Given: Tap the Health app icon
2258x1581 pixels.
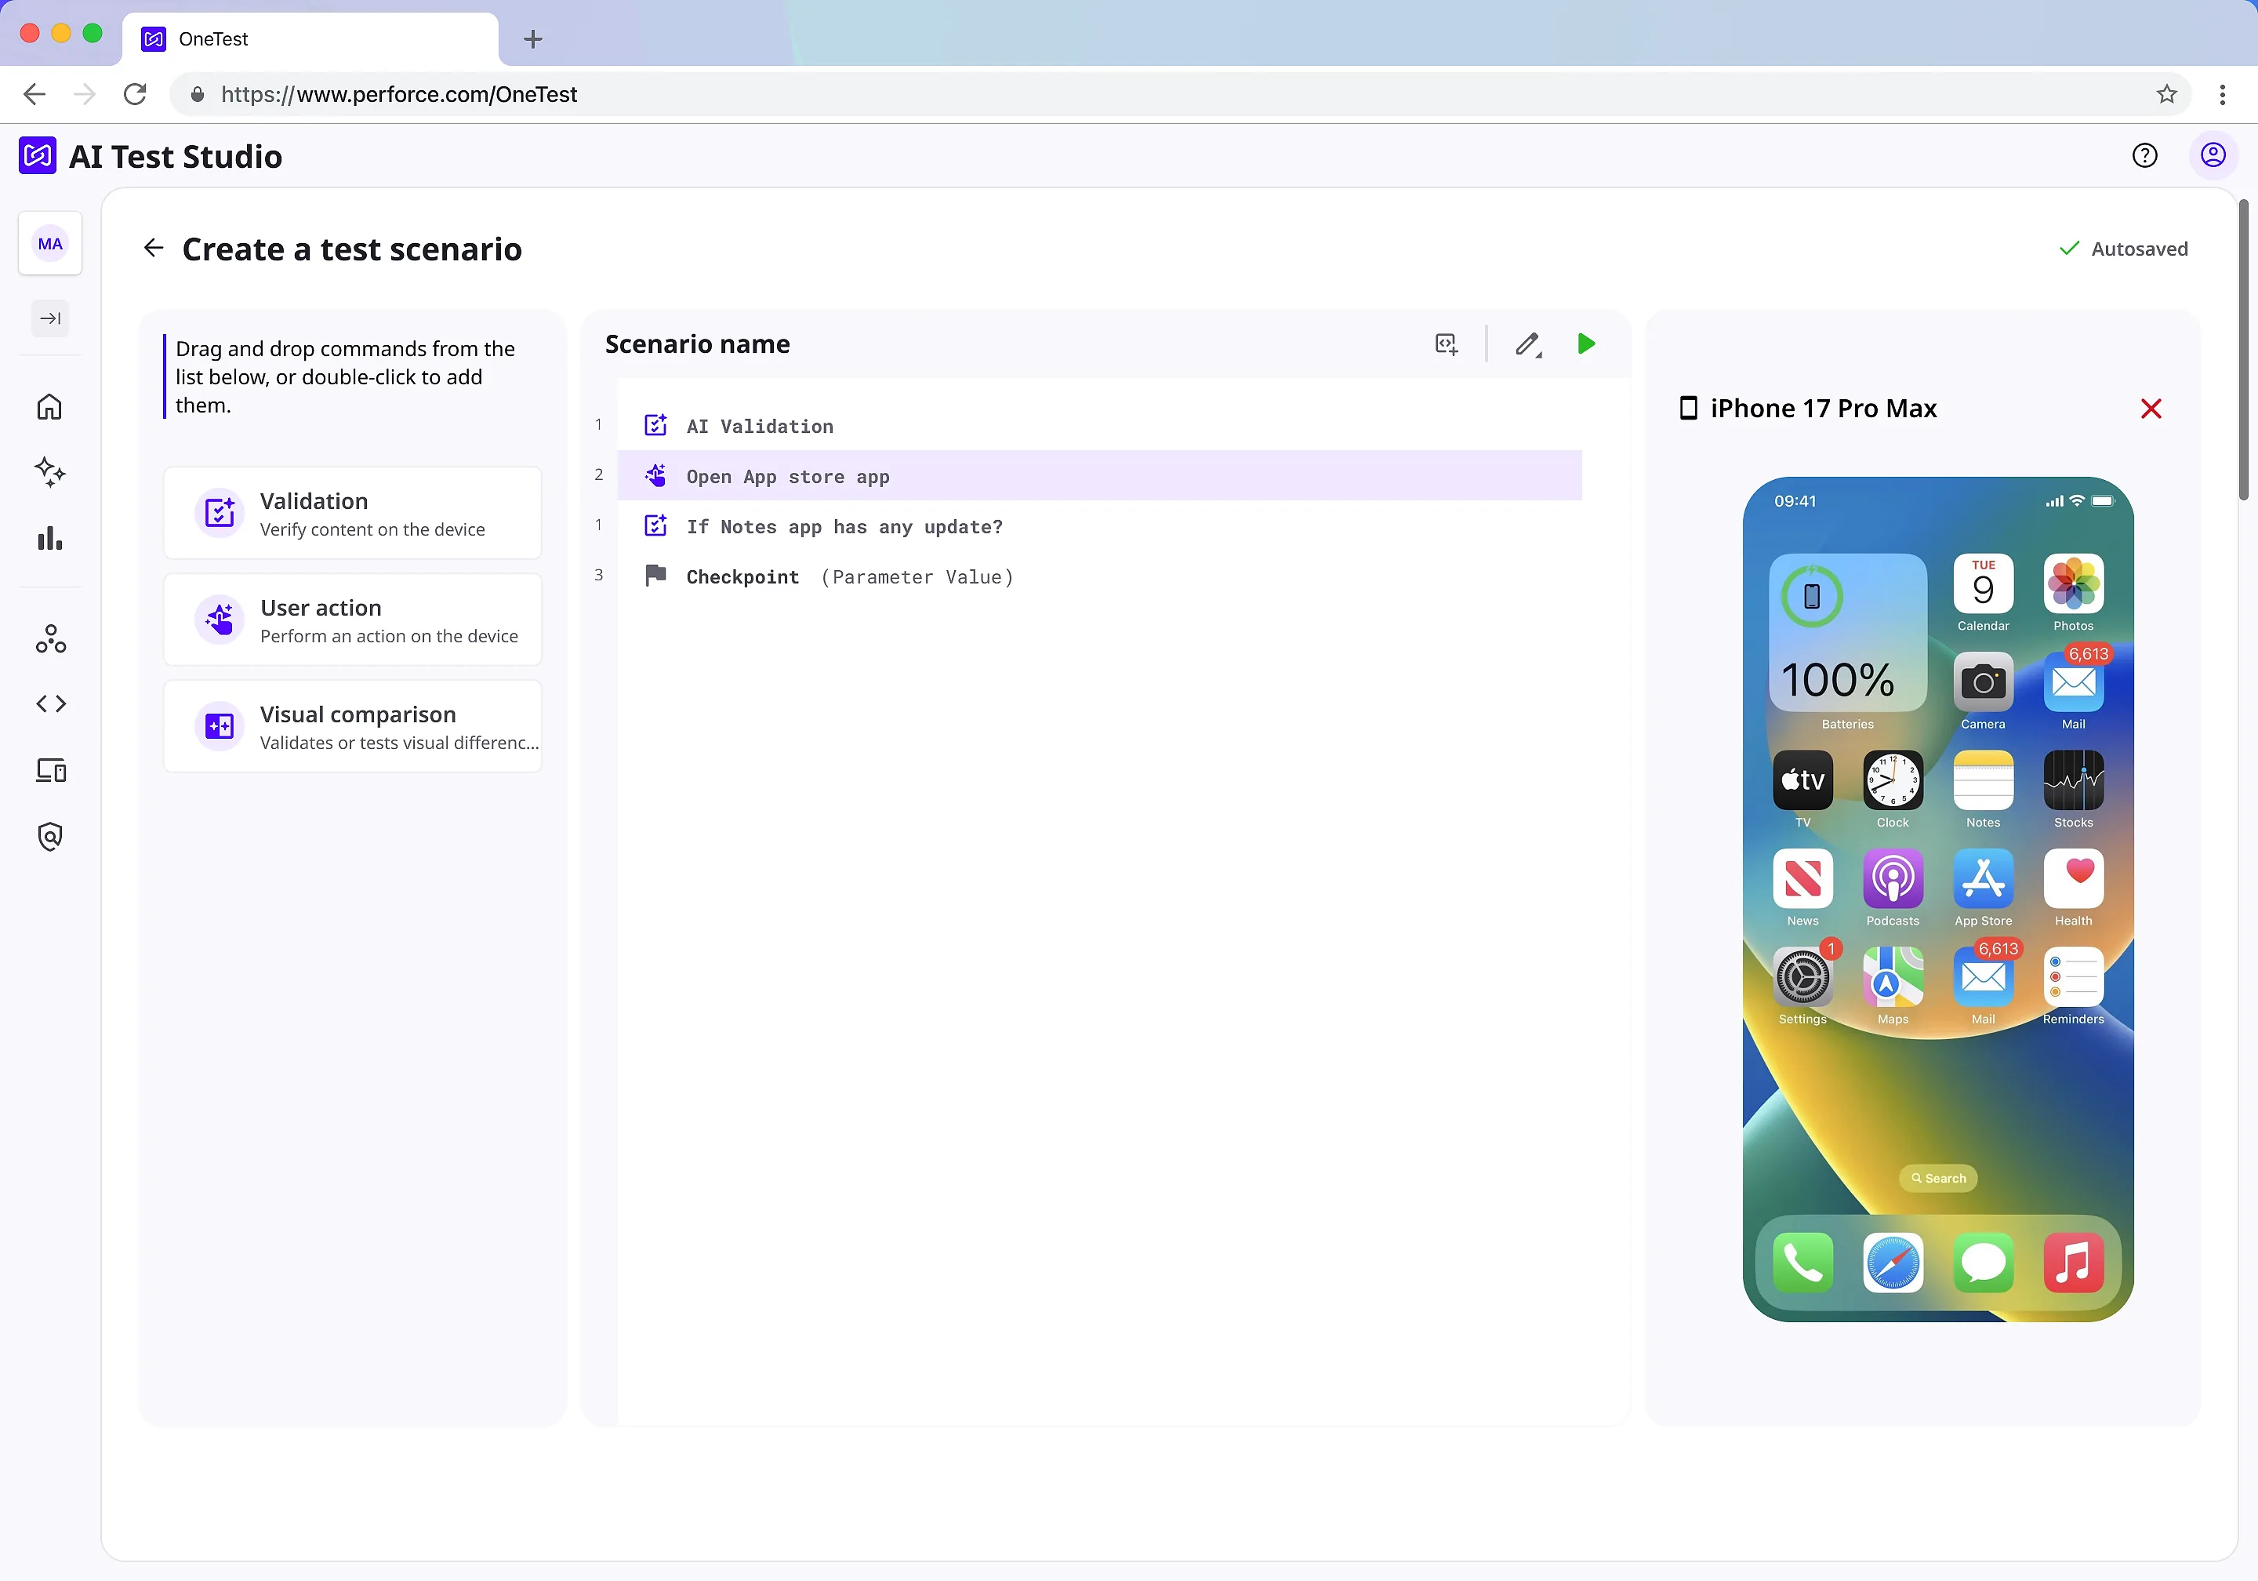Looking at the screenshot, I should point(2073,878).
